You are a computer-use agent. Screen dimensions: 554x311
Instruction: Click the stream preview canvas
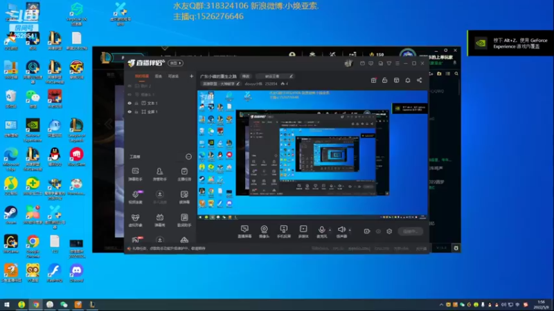[312, 155]
